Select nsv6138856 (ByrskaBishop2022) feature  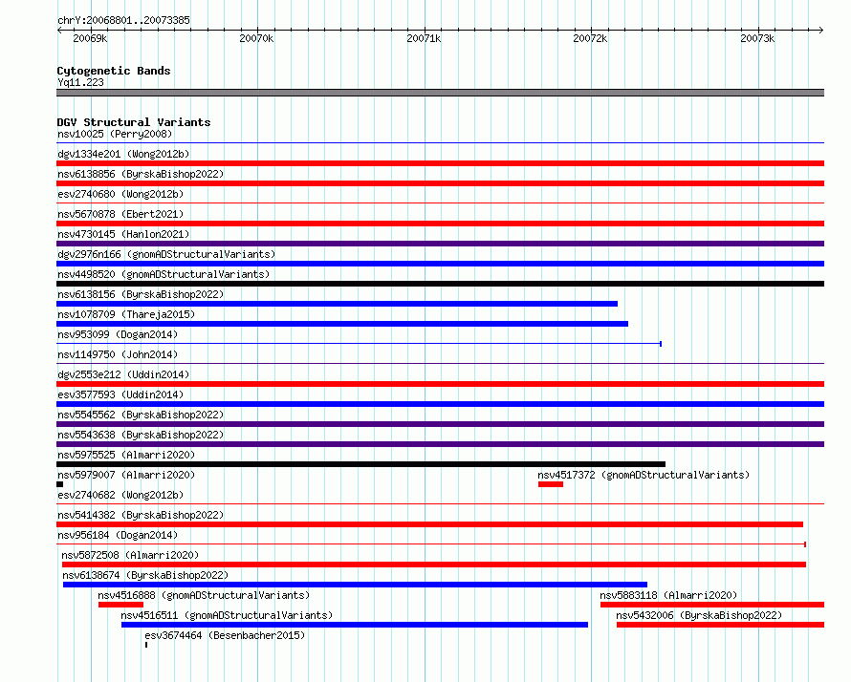pos(141,174)
